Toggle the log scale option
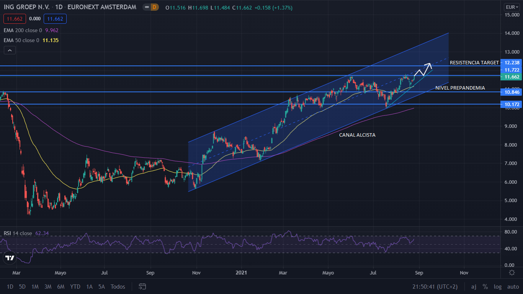Image resolution: width=523 pixels, height=294 pixels. [x=497, y=286]
